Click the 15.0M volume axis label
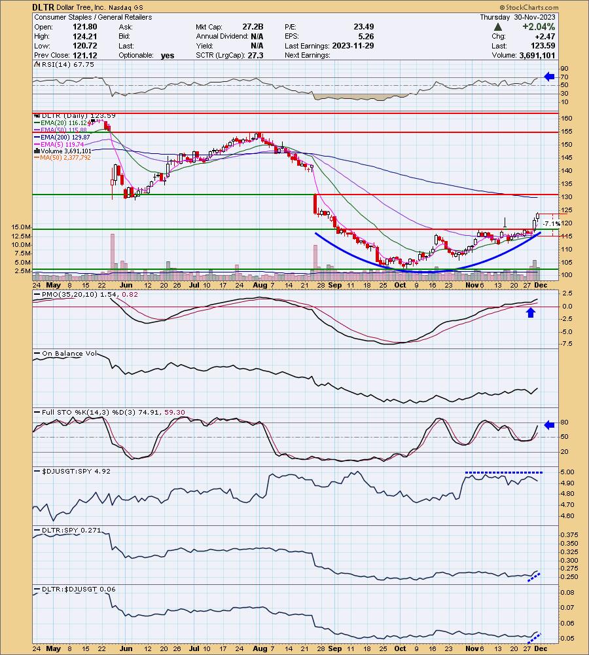The width and height of the screenshot is (589, 655). pyautogui.click(x=21, y=227)
